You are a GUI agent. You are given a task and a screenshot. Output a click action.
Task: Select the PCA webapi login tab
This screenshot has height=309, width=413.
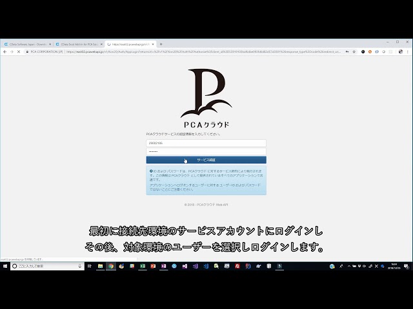(130, 44)
